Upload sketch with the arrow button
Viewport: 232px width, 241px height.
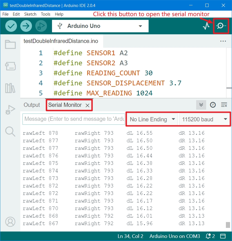pos(26,26)
